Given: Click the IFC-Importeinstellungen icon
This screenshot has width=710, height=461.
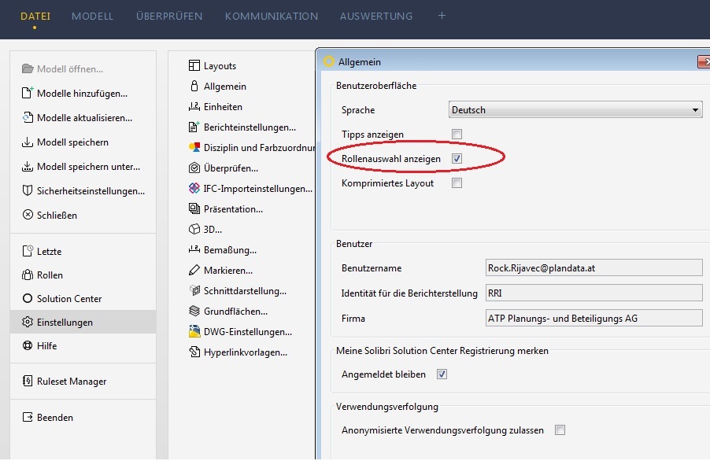Looking at the screenshot, I should pos(195,189).
